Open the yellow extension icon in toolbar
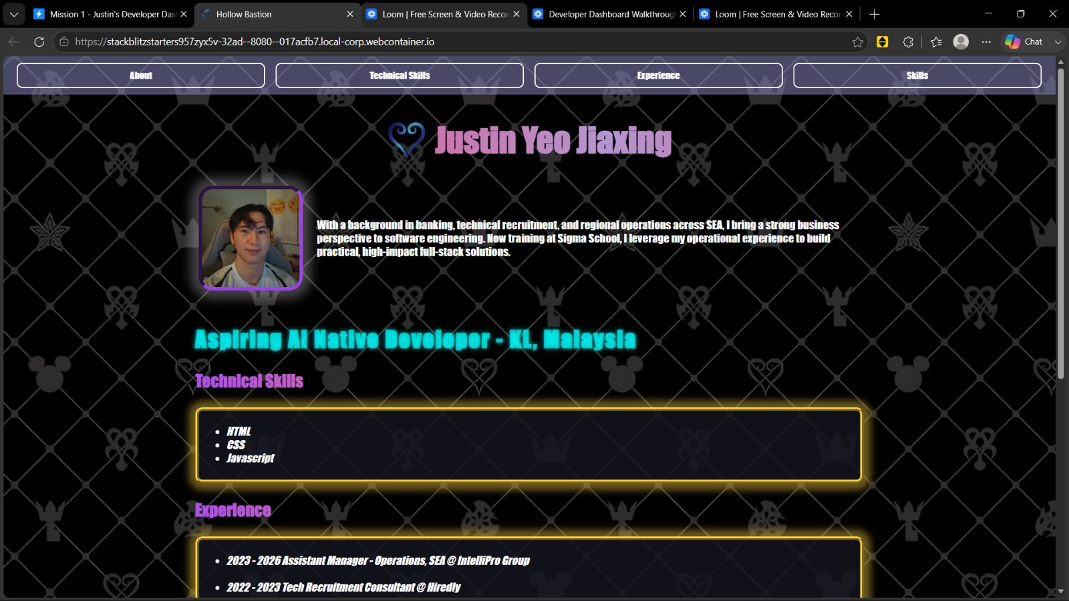Image resolution: width=1069 pixels, height=601 pixels. (882, 42)
